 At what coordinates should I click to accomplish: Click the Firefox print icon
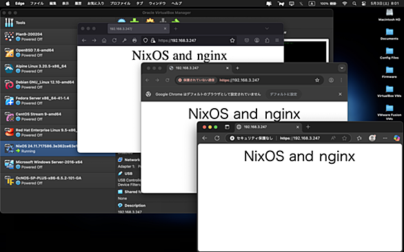(x=134, y=41)
